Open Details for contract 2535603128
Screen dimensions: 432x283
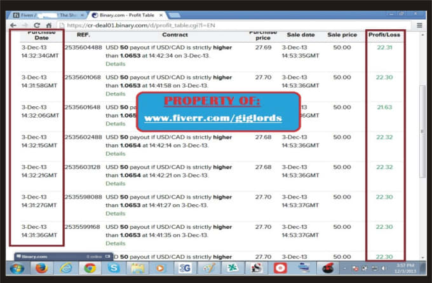[116, 184]
